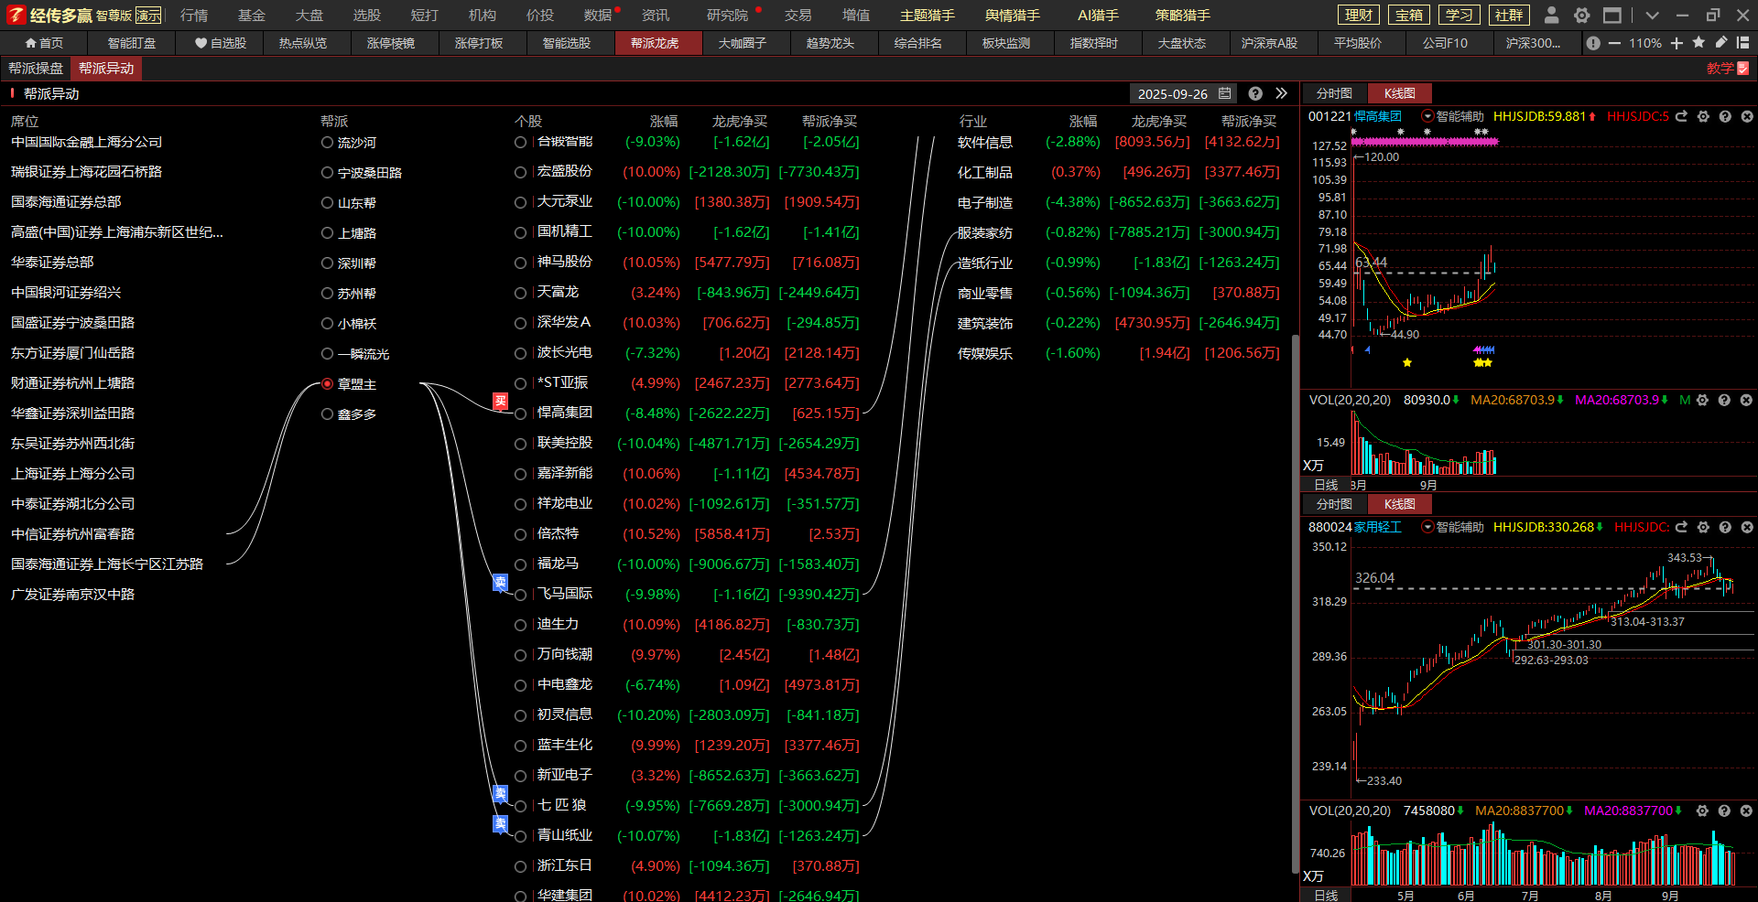Select the 鑫多多 faction radio button

[327, 413]
